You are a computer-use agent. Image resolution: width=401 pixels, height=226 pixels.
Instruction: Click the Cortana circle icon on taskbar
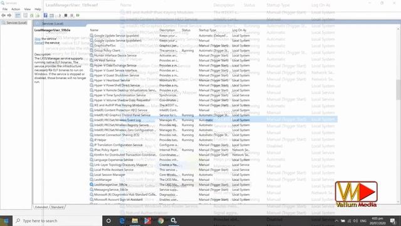108,220
